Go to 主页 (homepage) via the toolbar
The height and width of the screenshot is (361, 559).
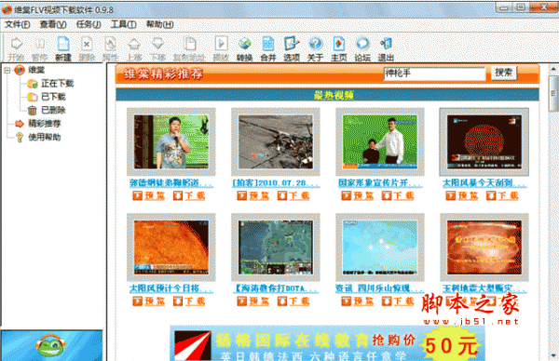coord(339,48)
